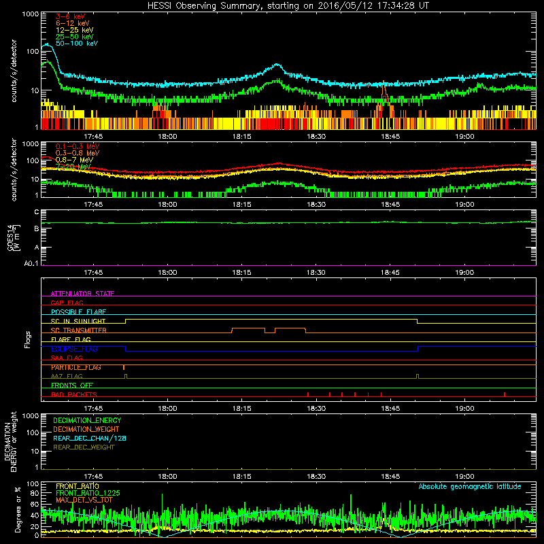Click the REAR_DEC_CHAN/128 legend label
The width and height of the screenshot is (544, 544).
tap(90, 438)
